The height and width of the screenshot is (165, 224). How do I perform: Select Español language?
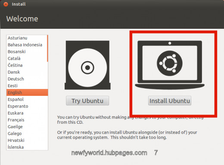[x=27, y=99]
